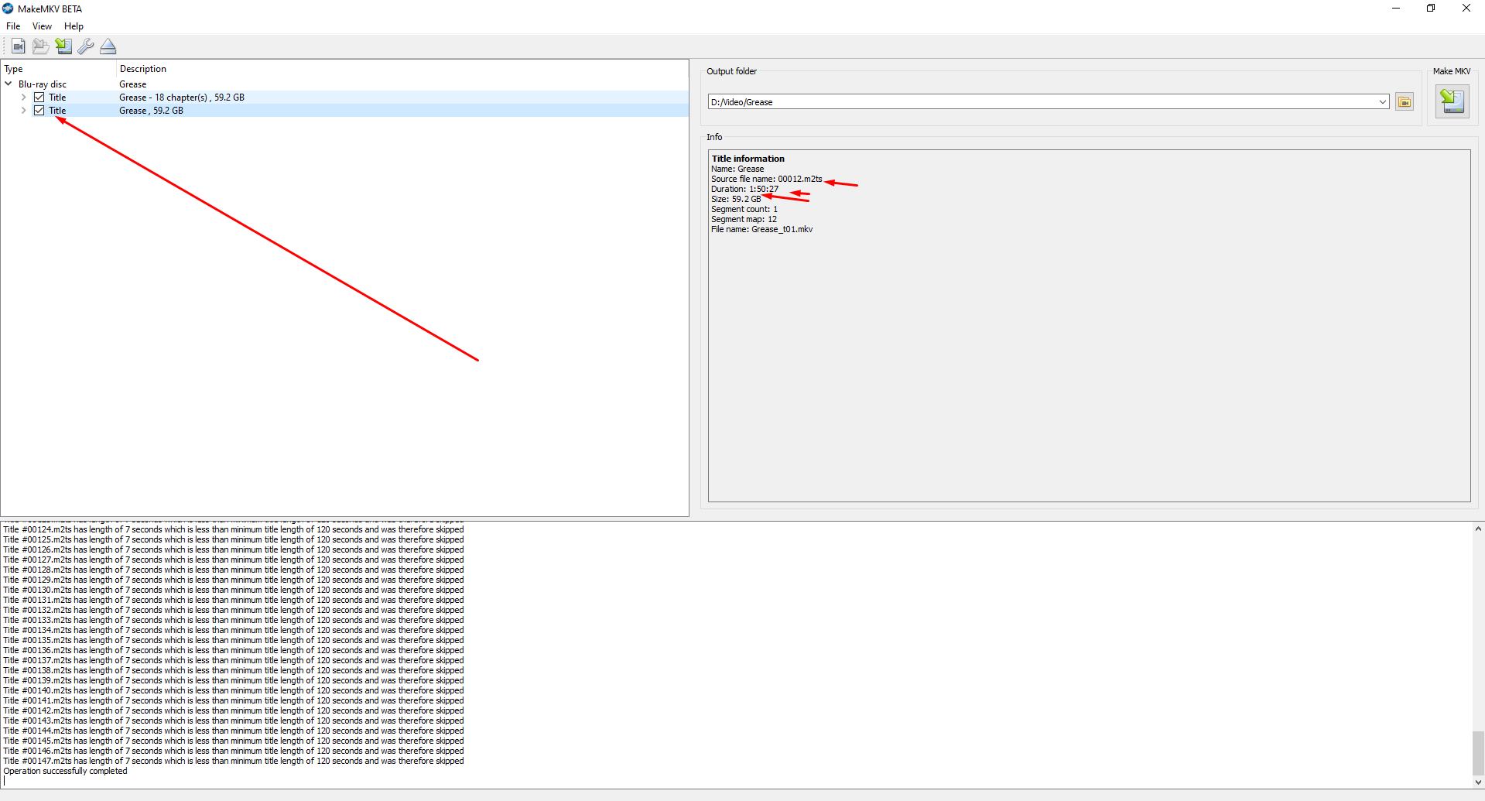This screenshot has width=1485, height=801.
Task: Click "Source file name: 00012.m2ts" in Info
Action: click(x=767, y=179)
